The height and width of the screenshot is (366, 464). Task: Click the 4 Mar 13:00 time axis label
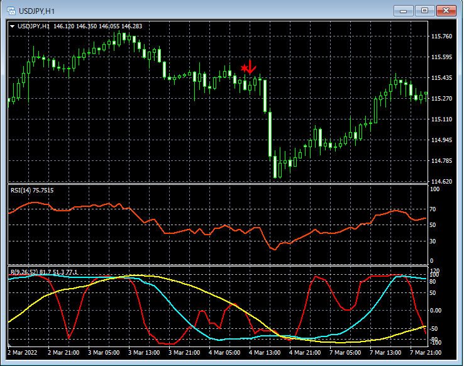point(265,353)
